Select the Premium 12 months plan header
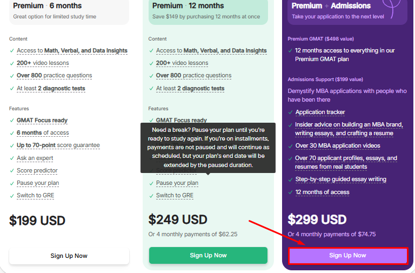Image resolution: width=415 pixels, height=273 pixels. click(x=208, y=11)
